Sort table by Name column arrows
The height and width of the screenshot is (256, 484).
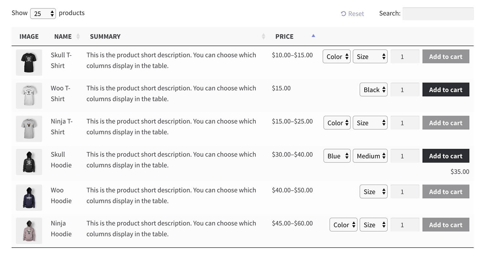78,36
